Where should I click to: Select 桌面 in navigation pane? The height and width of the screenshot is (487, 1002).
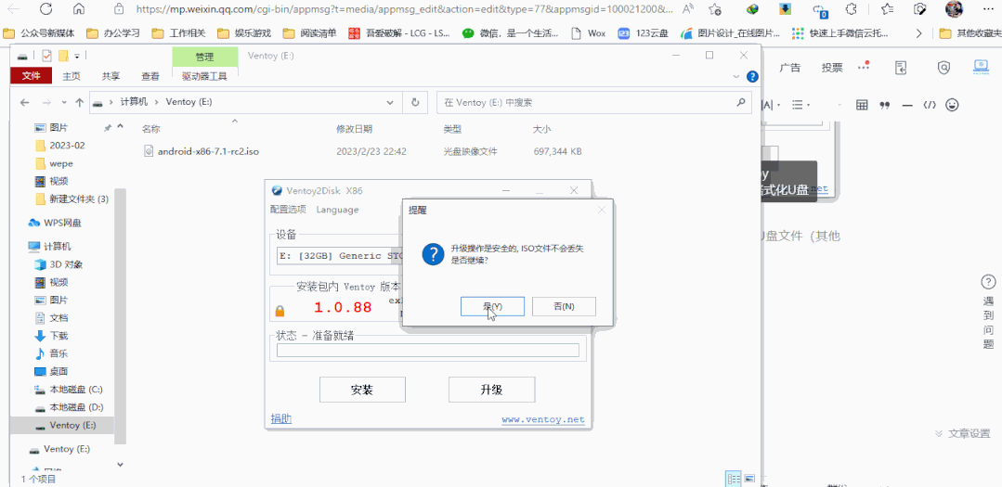click(59, 371)
